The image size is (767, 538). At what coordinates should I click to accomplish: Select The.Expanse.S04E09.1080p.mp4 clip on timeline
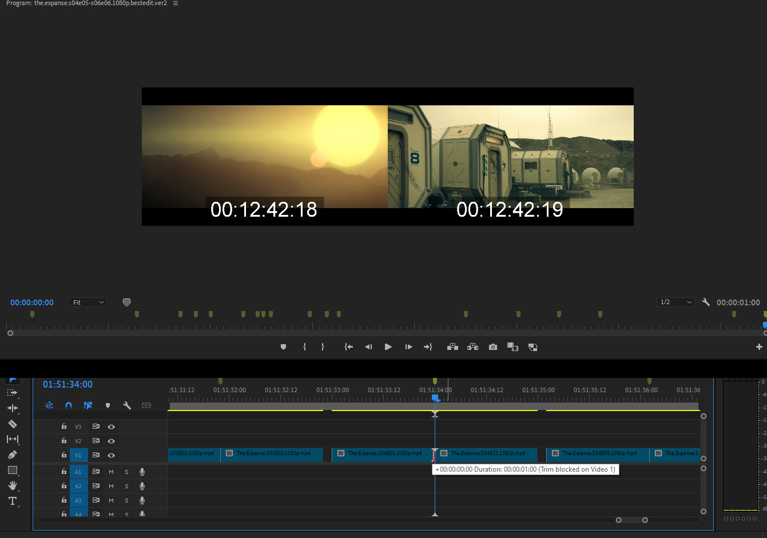click(598, 454)
